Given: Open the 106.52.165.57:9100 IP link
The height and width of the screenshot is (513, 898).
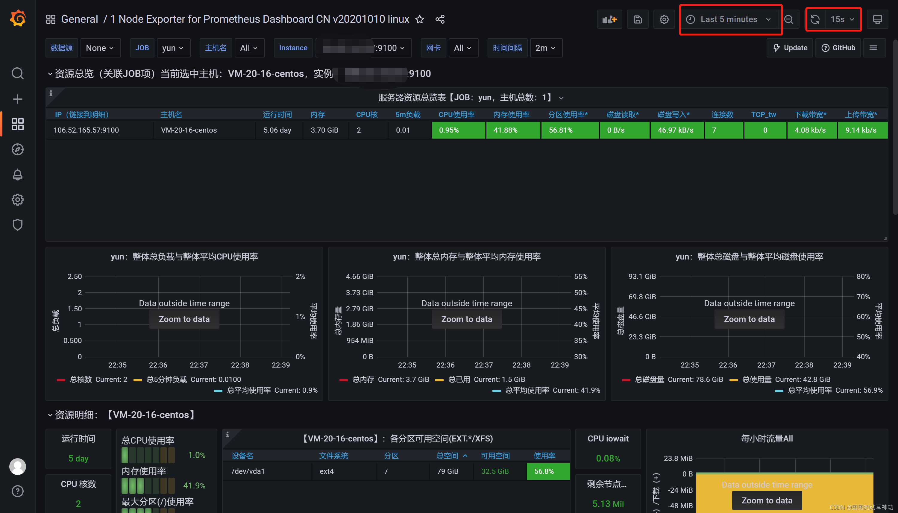Looking at the screenshot, I should [x=86, y=130].
